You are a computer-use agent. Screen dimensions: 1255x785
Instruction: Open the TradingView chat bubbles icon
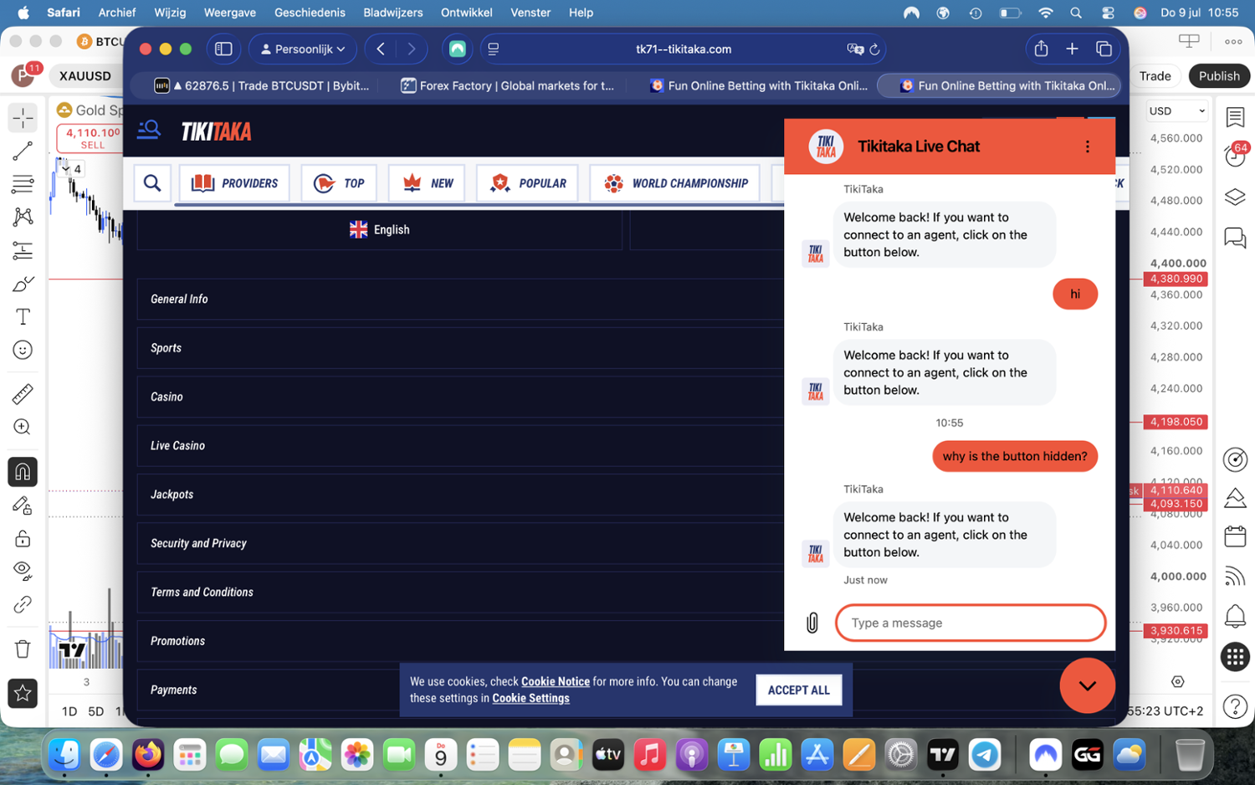1236,238
